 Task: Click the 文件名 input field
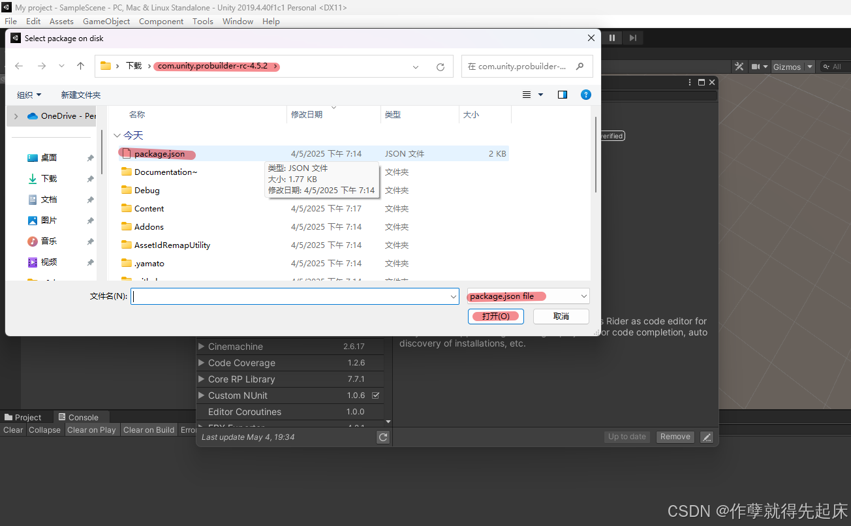click(290, 296)
